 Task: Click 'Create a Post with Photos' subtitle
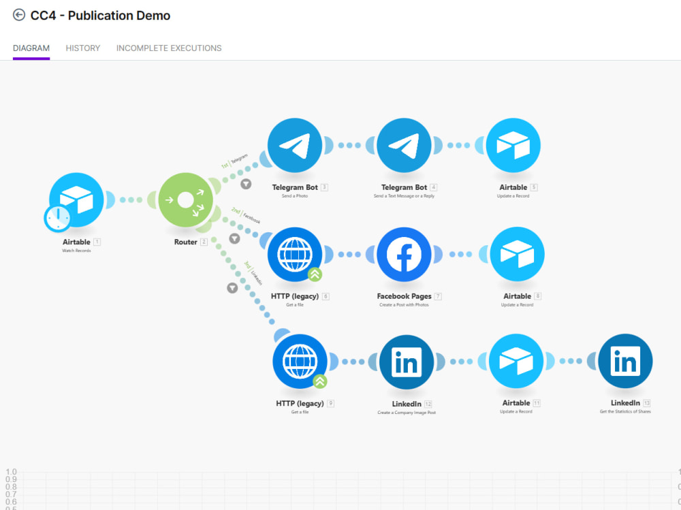(404, 305)
